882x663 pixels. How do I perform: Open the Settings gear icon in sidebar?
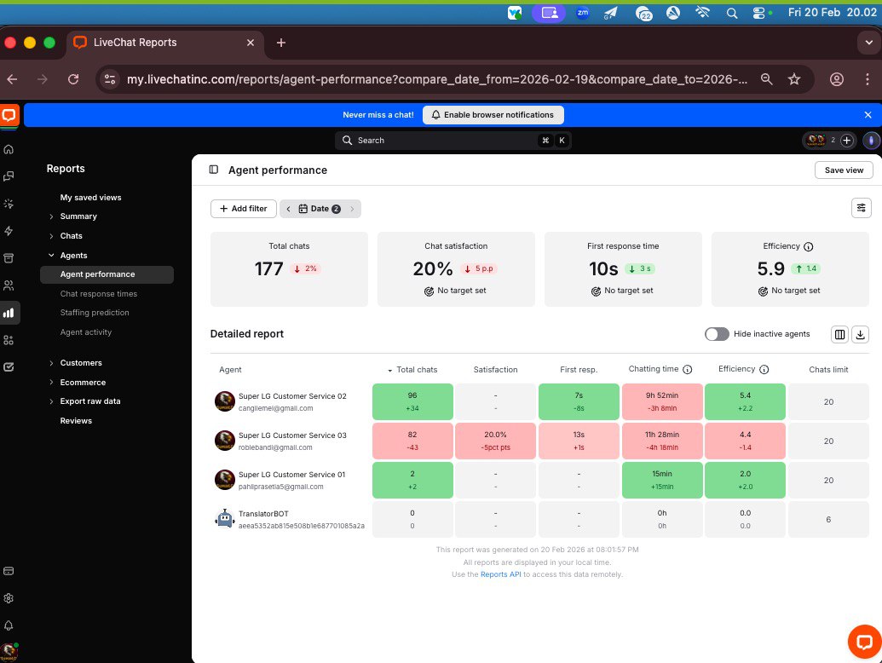(x=9, y=598)
